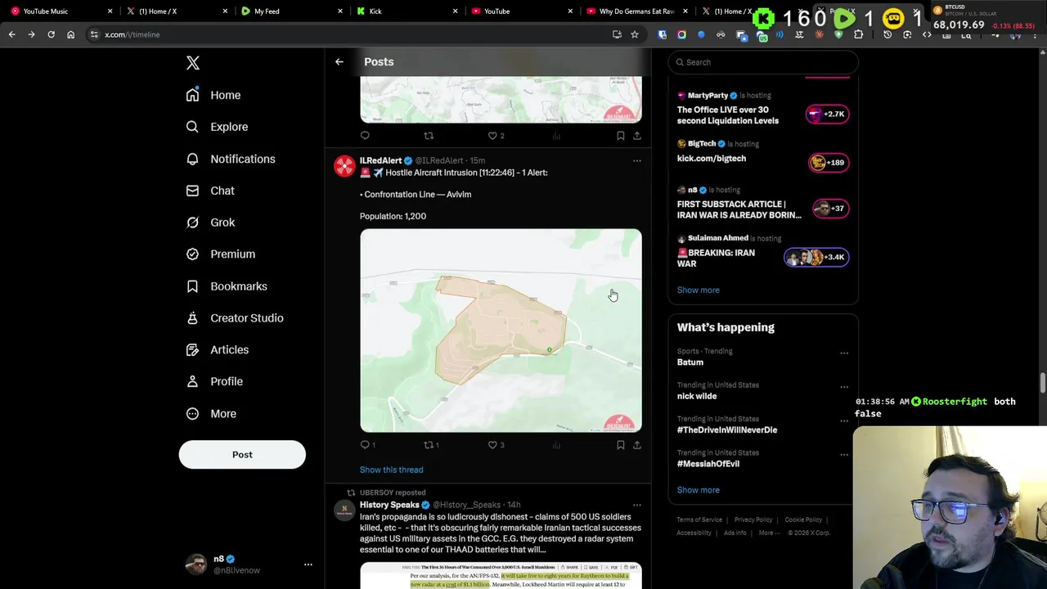Click the white Post button

click(242, 455)
